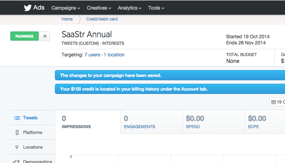The image size is (285, 163).
Task: Switch to the Spend metric tab
Action: click(214, 122)
